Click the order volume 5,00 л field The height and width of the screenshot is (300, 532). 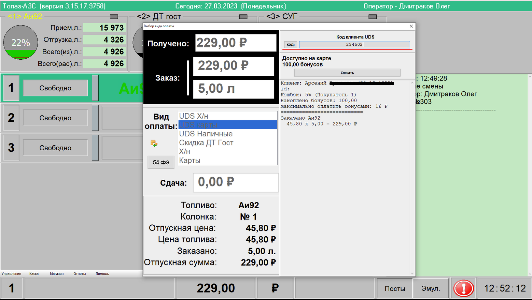point(234,89)
